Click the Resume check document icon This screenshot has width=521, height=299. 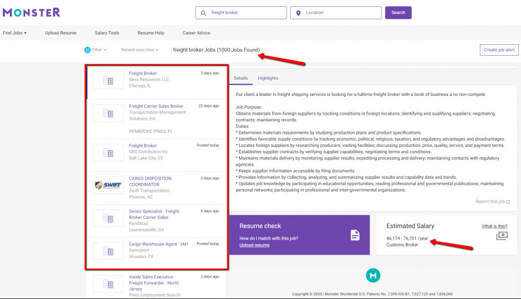355,235
